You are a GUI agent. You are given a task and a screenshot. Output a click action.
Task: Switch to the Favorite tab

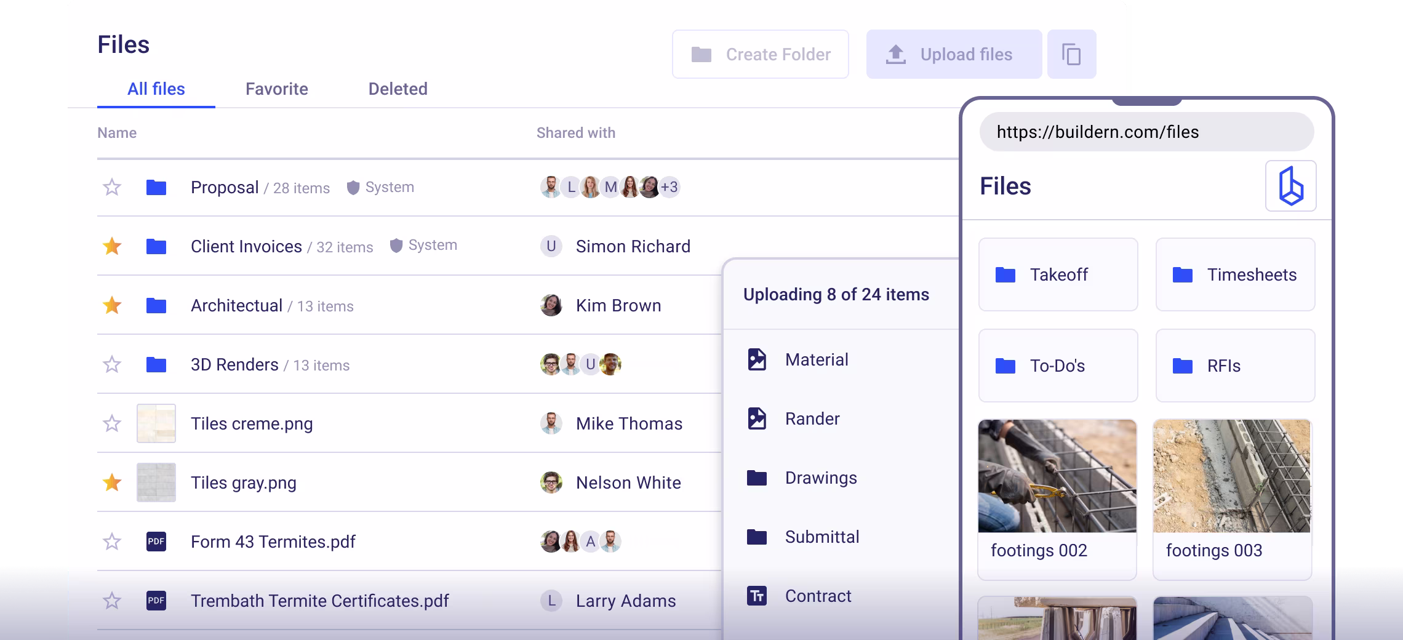coord(277,89)
